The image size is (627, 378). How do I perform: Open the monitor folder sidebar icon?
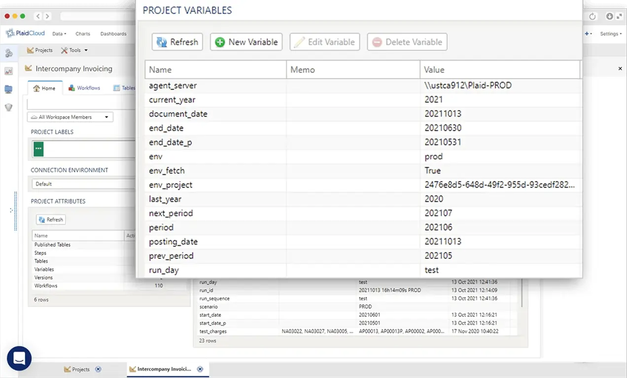(x=8, y=89)
